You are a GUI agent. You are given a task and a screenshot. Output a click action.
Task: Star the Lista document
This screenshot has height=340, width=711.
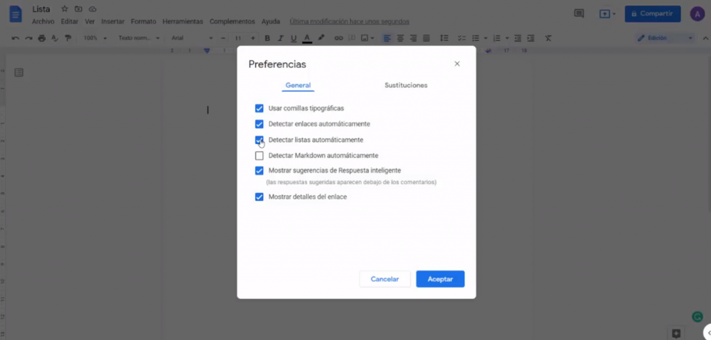point(65,9)
